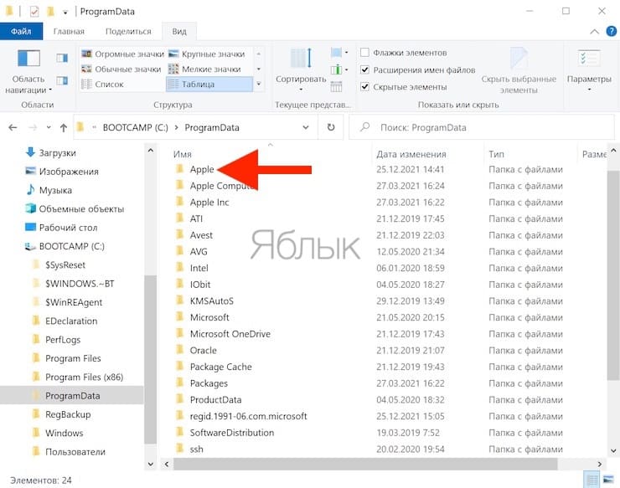Screen dimensions: 620x488
Task: Expand the address bar history dropdown
Action: (306, 127)
